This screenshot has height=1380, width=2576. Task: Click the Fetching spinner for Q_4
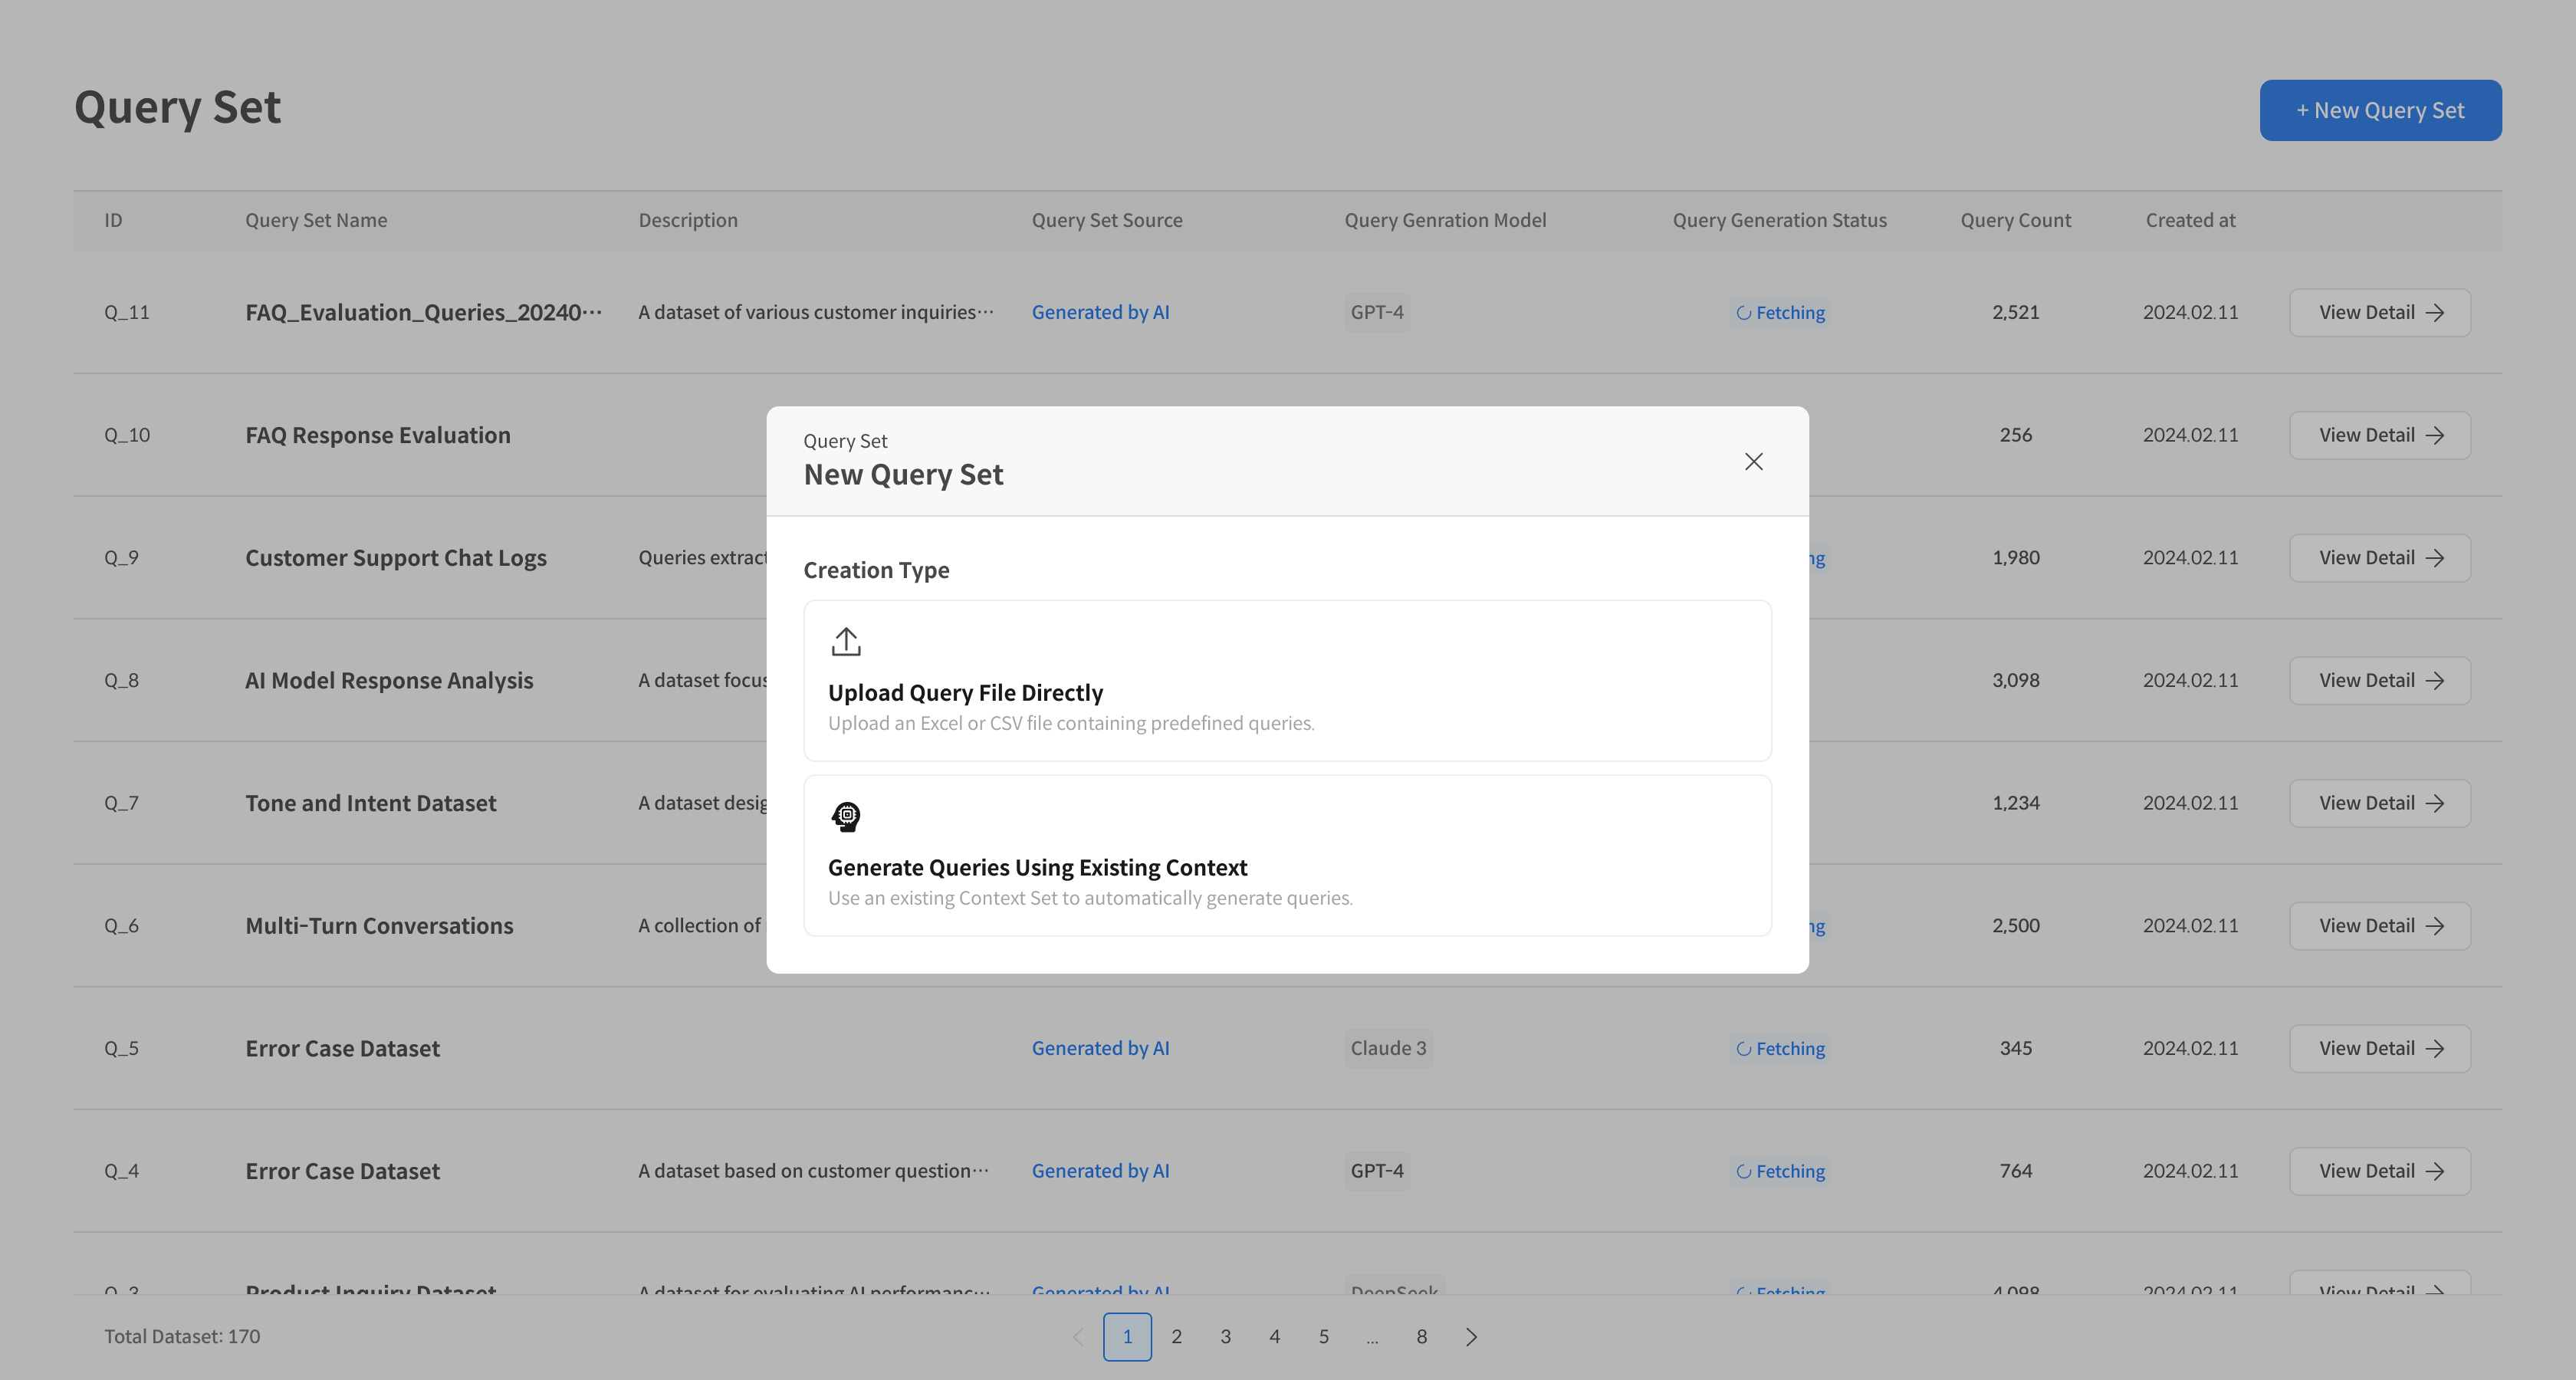1743,1172
